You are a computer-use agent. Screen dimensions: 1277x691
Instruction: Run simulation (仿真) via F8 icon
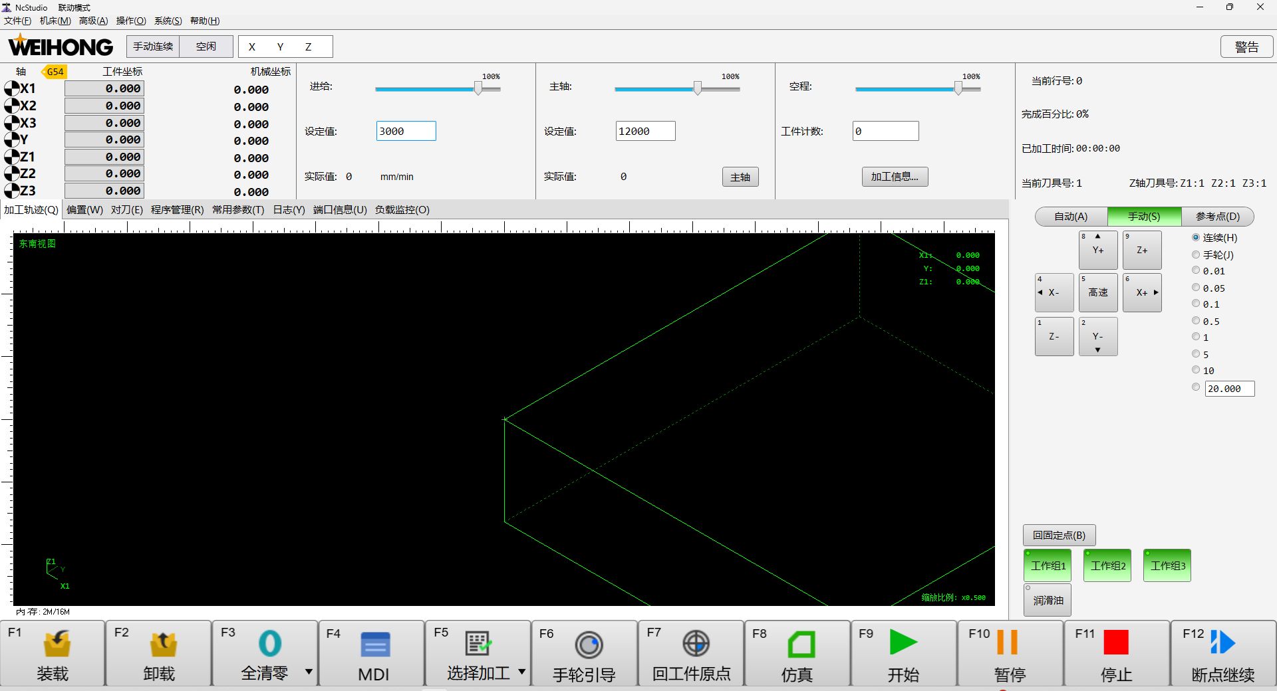pos(801,644)
